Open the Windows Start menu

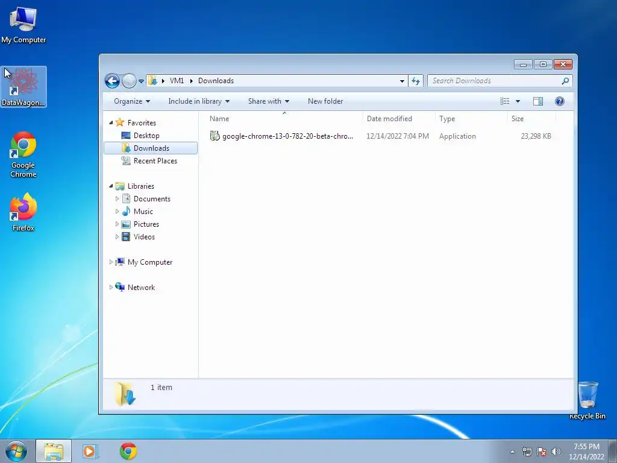click(x=16, y=451)
